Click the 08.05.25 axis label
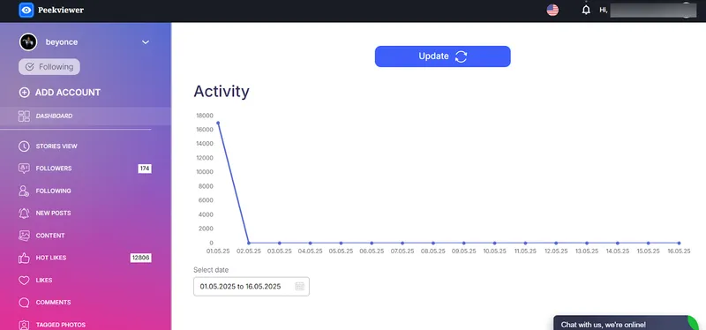This screenshot has height=330, width=706. tap(432, 251)
